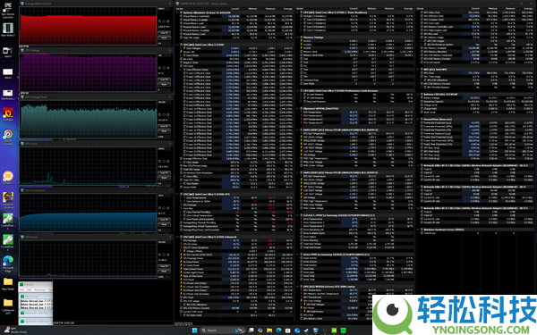Open the Cyberpunk shortcut on desktop
Viewport: 537px width, 335px height.
tap(7, 200)
